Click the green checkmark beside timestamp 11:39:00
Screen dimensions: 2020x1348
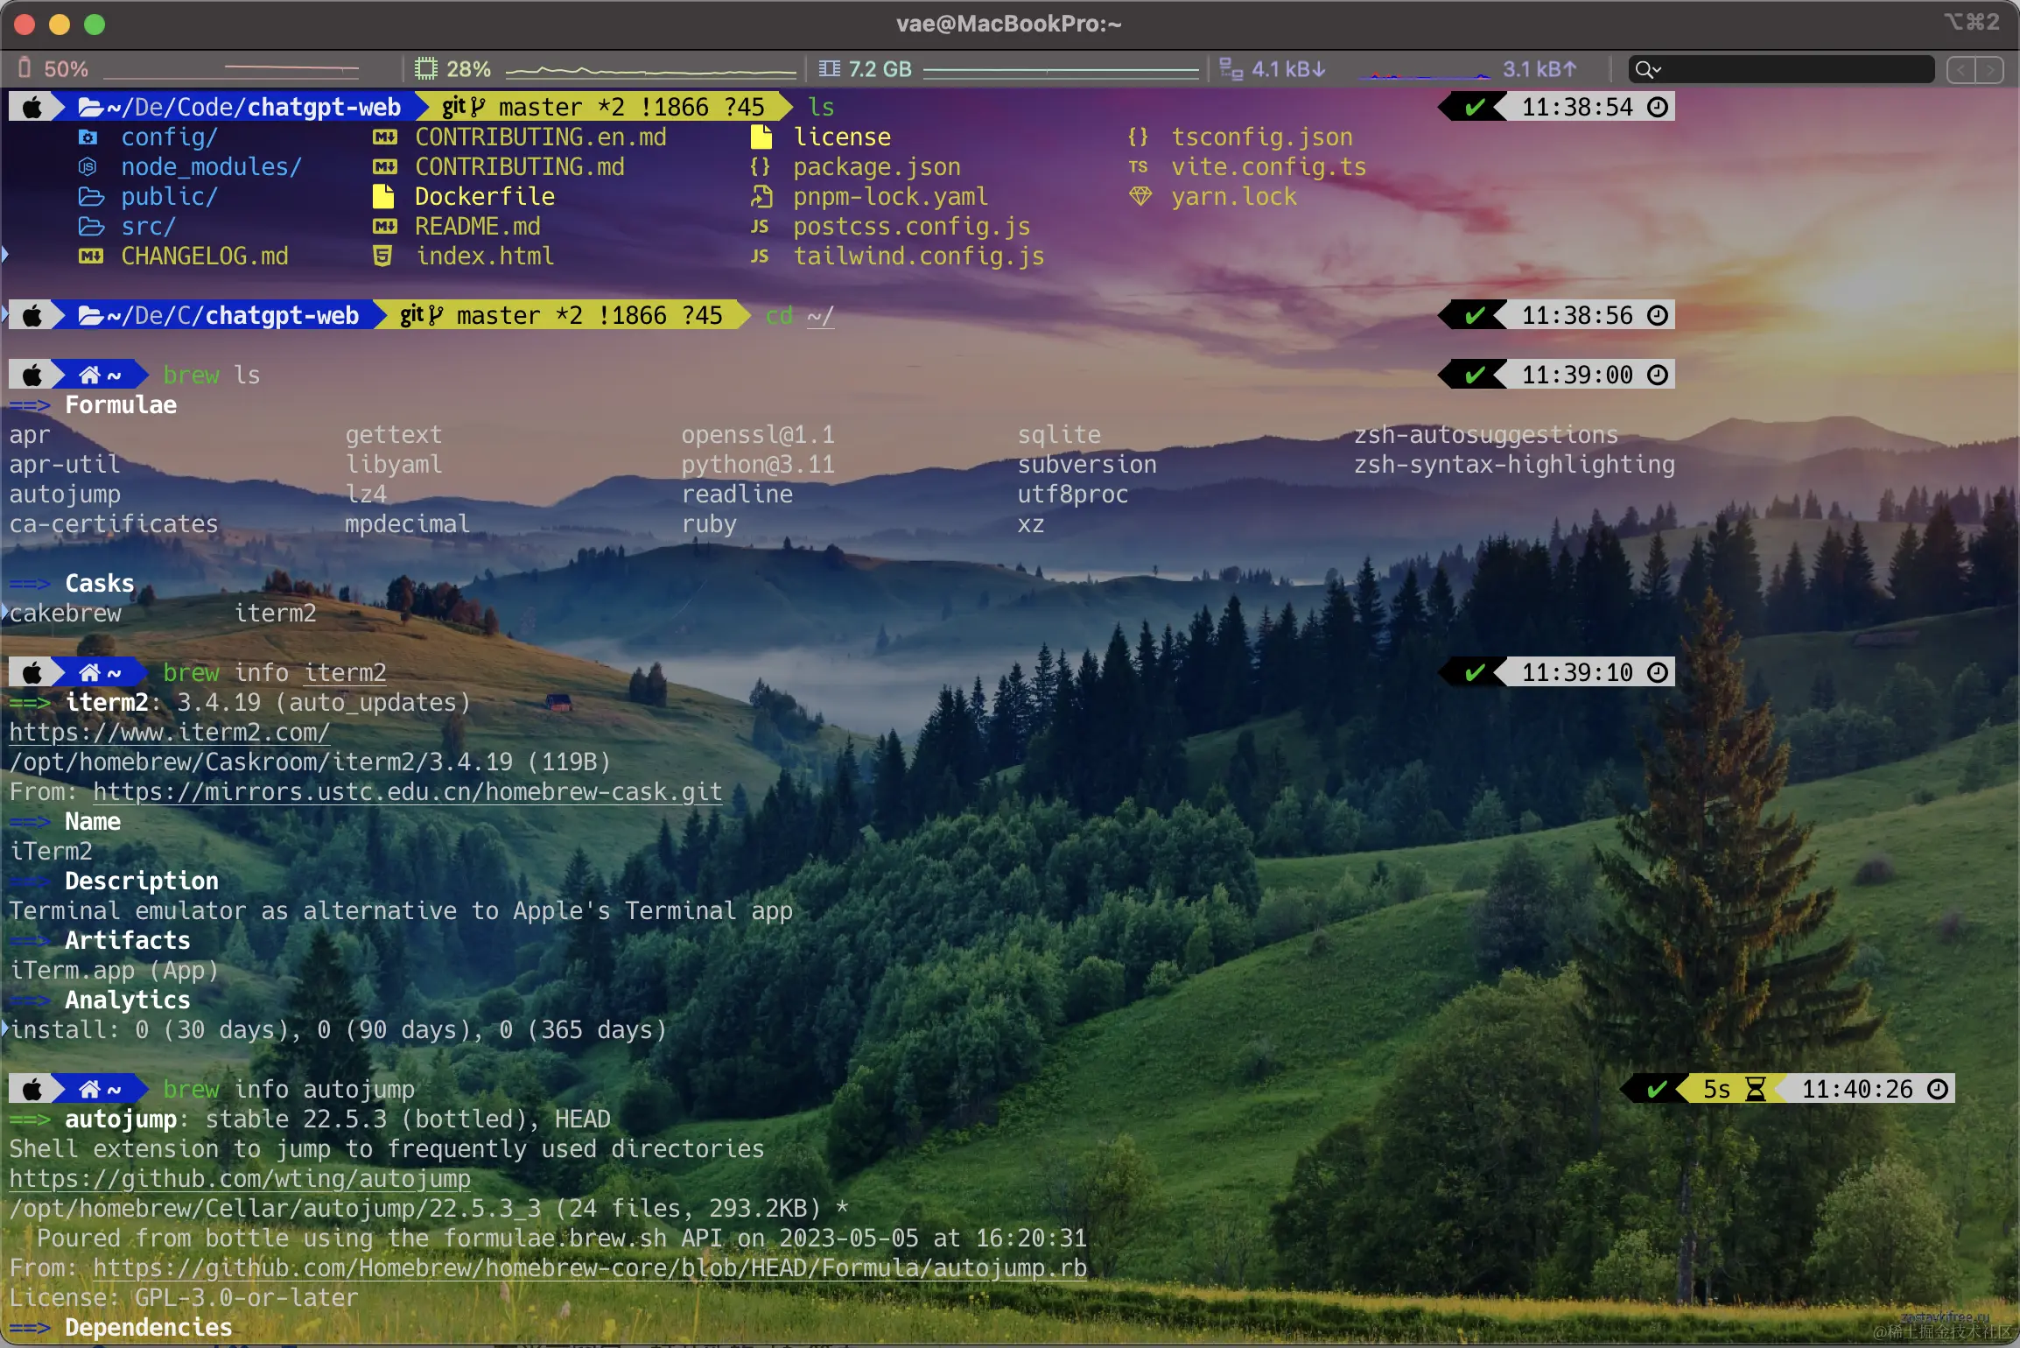[1473, 374]
